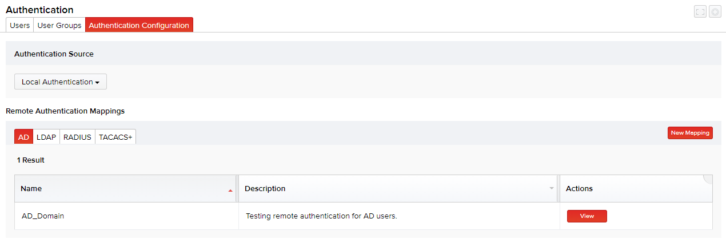Click the help lifebuoy icon
Viewport: 726px width, 243px height.
(x=715, y=11)
